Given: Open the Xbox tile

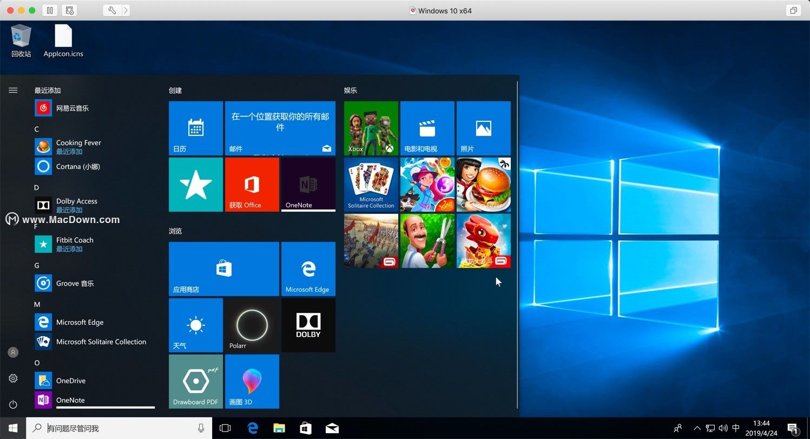Looking at the screenshot, I should 371,128.
